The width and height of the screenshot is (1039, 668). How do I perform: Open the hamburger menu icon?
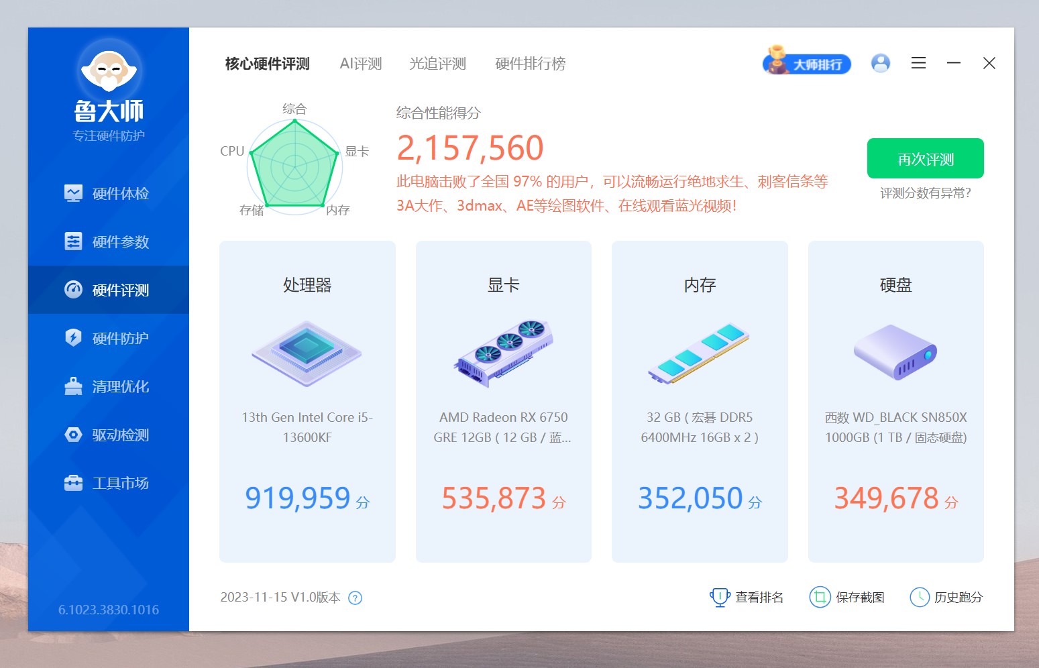(918, 63)
